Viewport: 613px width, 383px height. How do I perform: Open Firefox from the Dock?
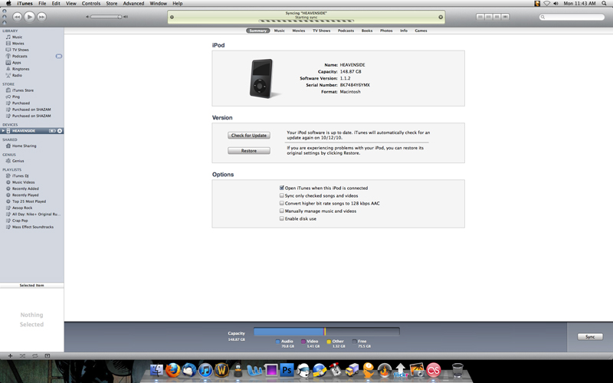pos(173,370)
